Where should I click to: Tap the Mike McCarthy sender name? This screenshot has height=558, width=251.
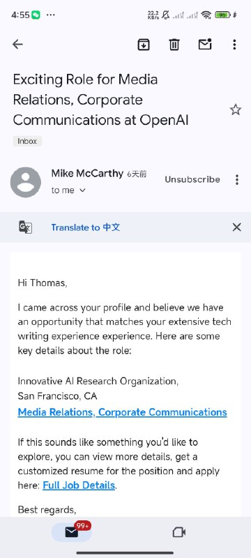pos(87,173)
